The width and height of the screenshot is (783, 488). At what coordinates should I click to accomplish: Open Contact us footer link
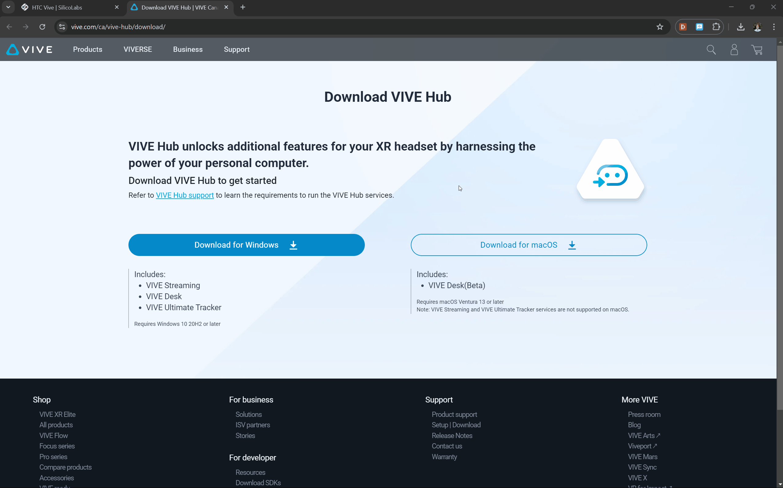pyautogui.click(x=447, y=446)
